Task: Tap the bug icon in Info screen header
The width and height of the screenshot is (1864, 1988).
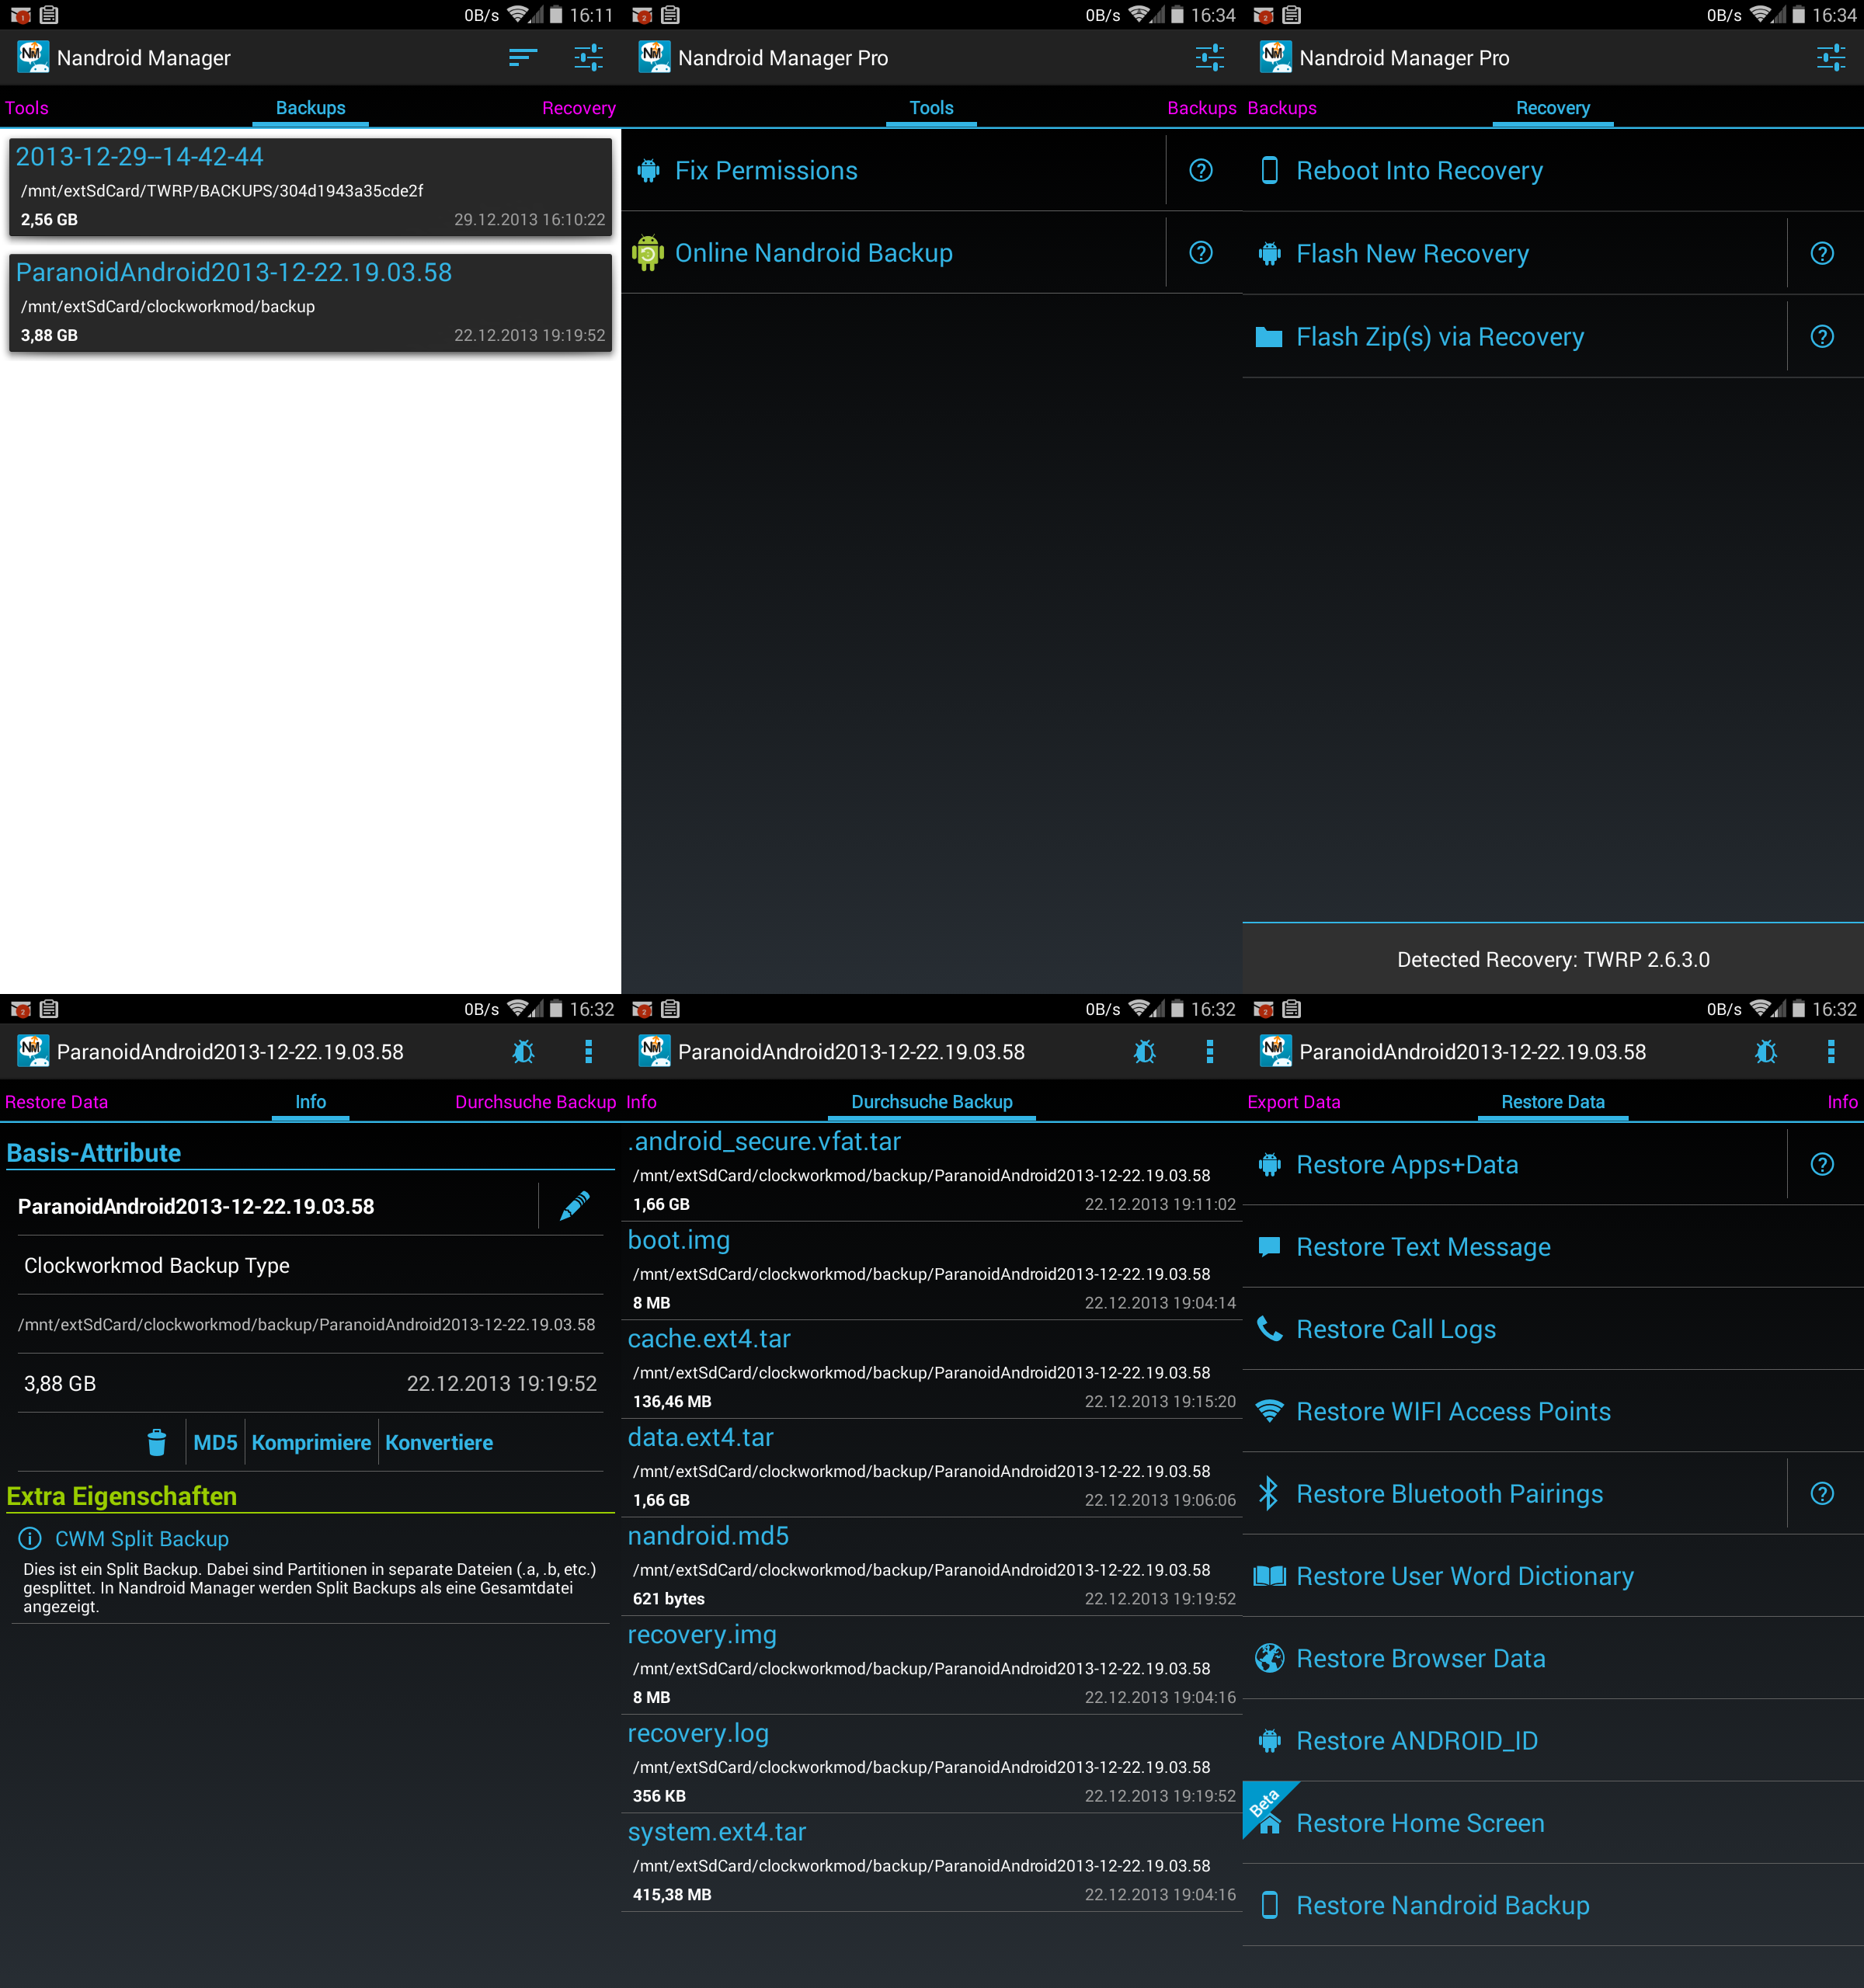Action: 523,1052
